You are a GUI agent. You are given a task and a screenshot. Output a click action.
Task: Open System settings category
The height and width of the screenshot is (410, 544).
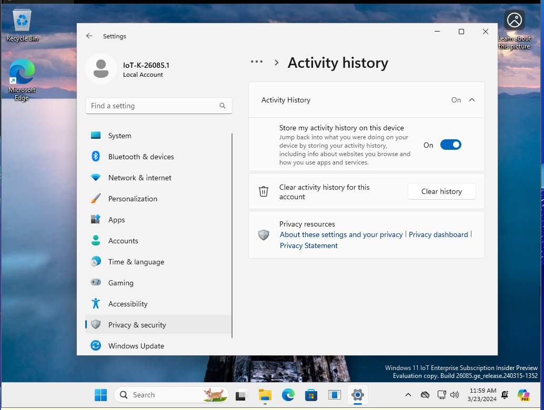click(158, 136)
